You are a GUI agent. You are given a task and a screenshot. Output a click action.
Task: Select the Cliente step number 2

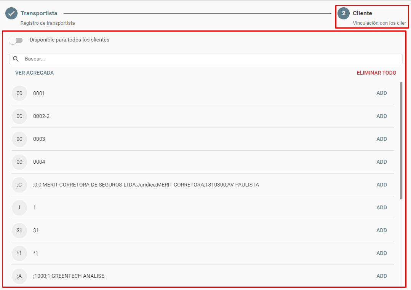point(343,13)
